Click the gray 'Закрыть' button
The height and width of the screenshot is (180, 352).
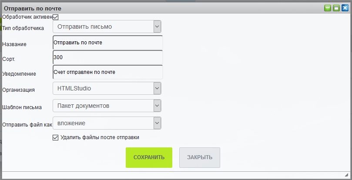click(199, 157)
